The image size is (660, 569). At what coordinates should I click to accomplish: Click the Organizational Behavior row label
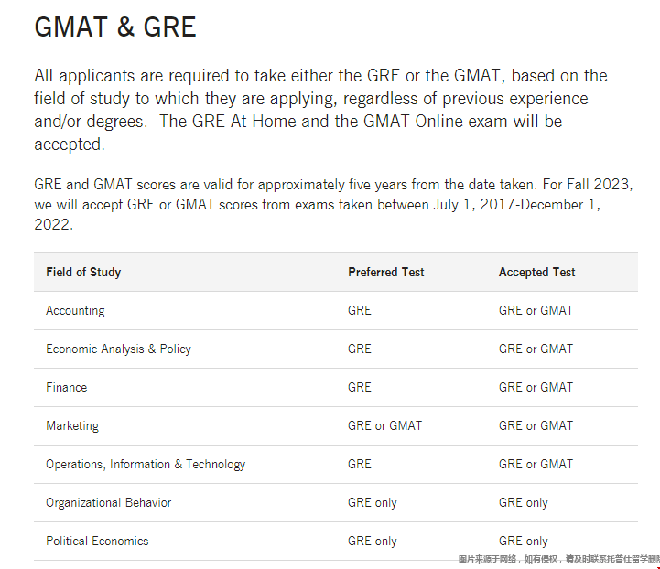point(109,502)
